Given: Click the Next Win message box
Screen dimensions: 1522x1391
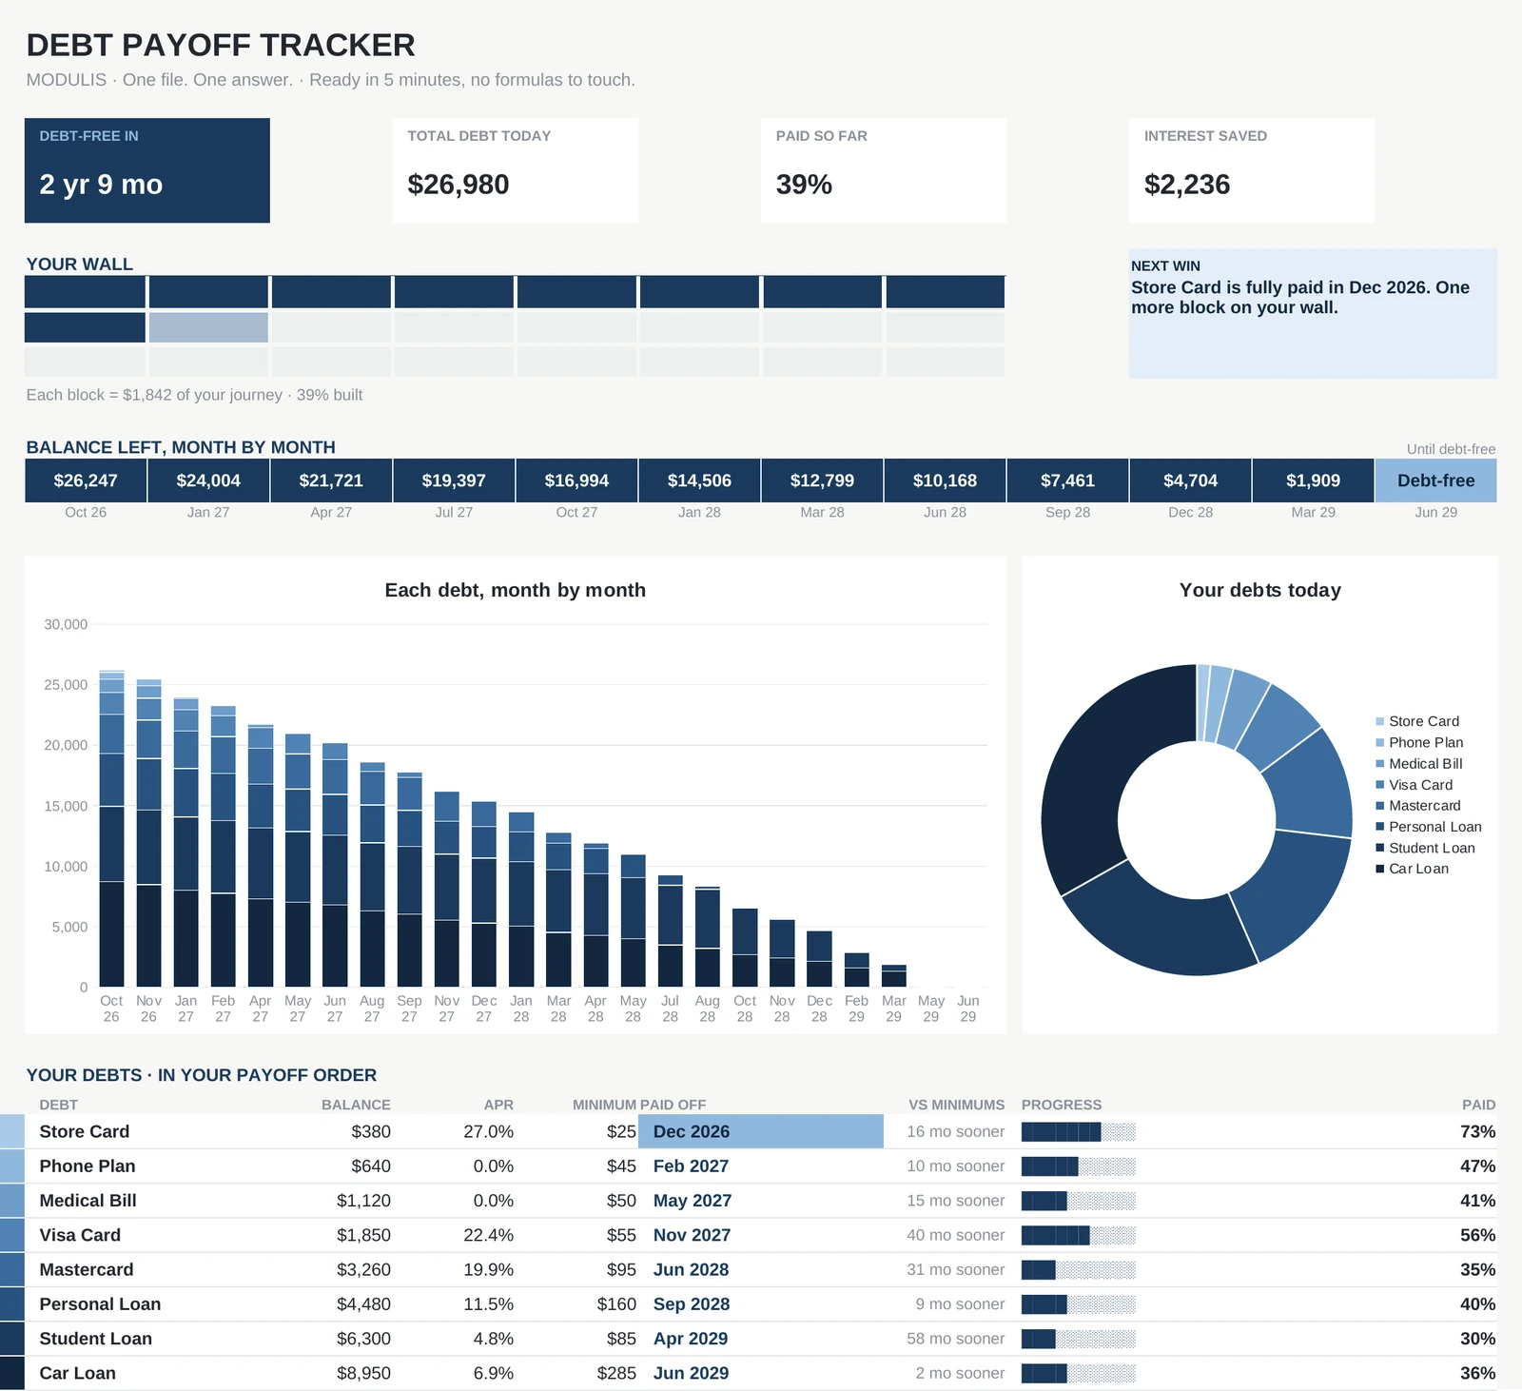Looking at the screenshot, I should [1313, 314].
